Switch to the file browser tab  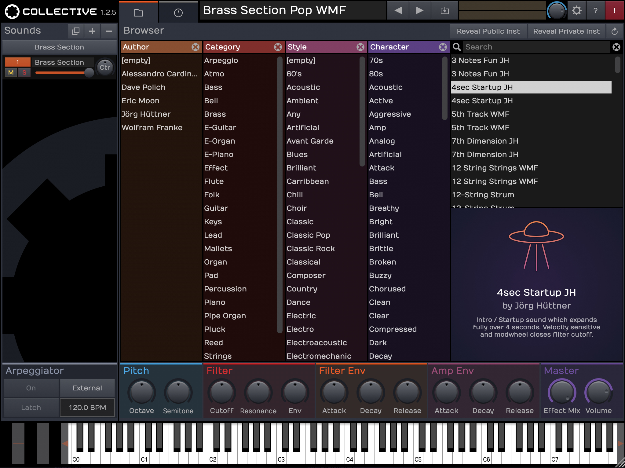139,13
